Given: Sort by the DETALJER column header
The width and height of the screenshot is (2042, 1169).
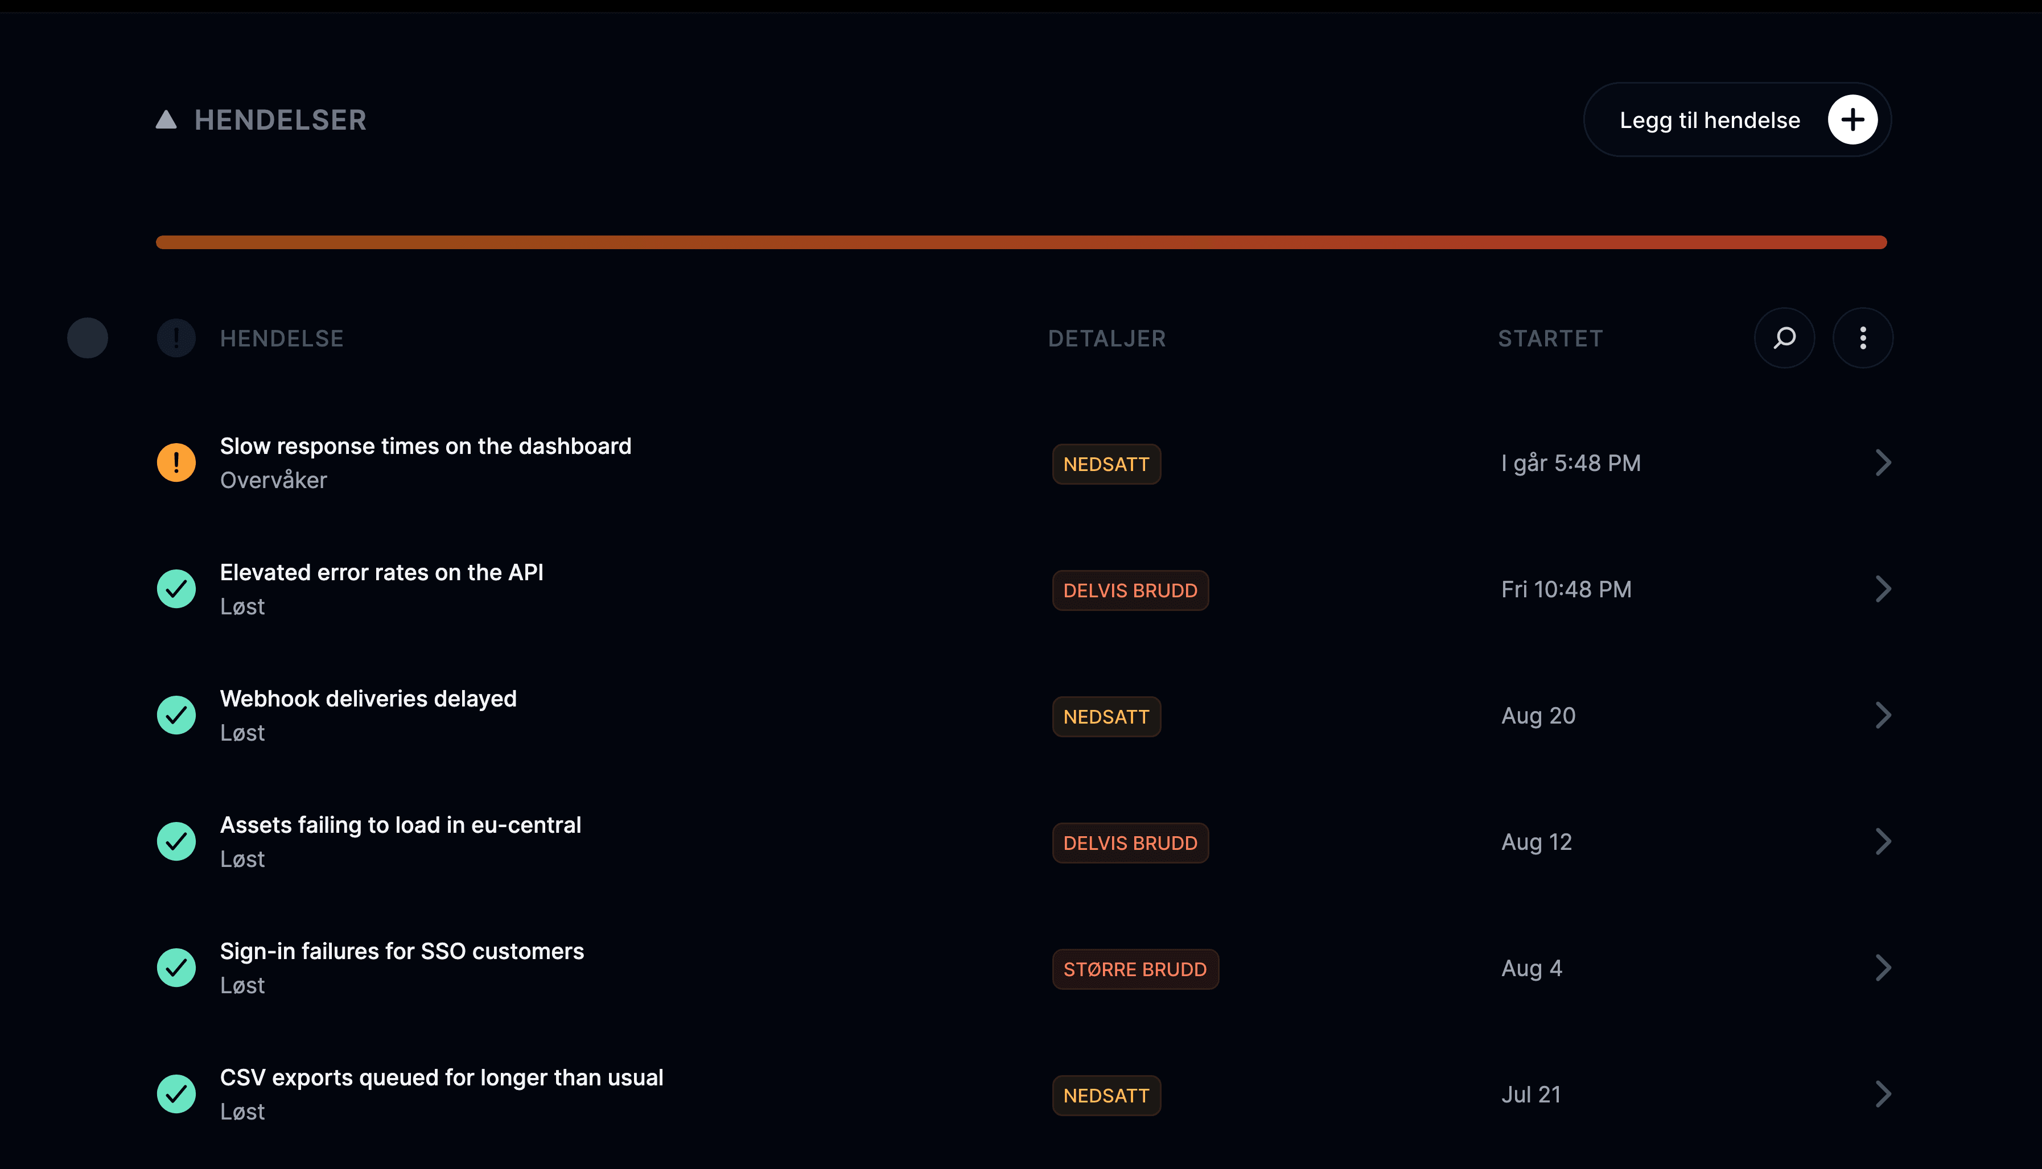Looking at the screenshot, I should (1106, 339).
